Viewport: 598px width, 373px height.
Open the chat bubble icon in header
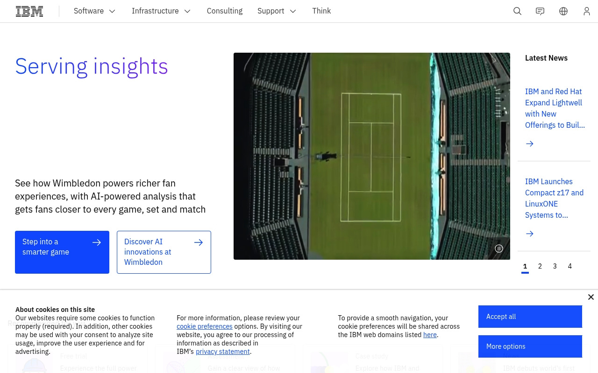tap(540, 11)
